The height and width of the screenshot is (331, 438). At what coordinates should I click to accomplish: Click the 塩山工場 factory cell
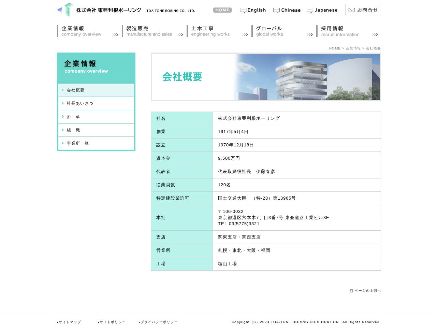tap(297, 264)
